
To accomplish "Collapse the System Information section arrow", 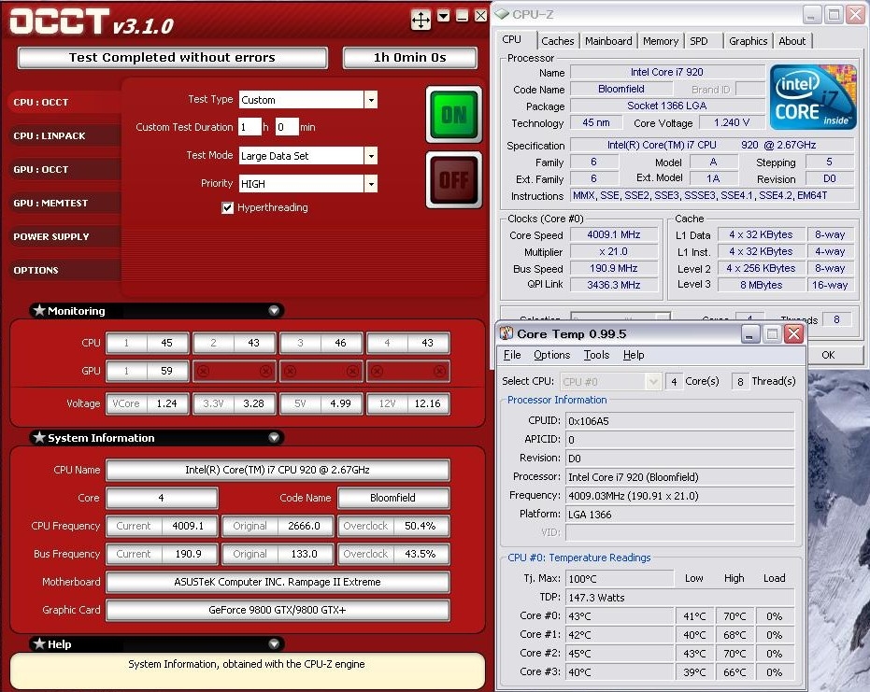I will [x=274, y=437].
